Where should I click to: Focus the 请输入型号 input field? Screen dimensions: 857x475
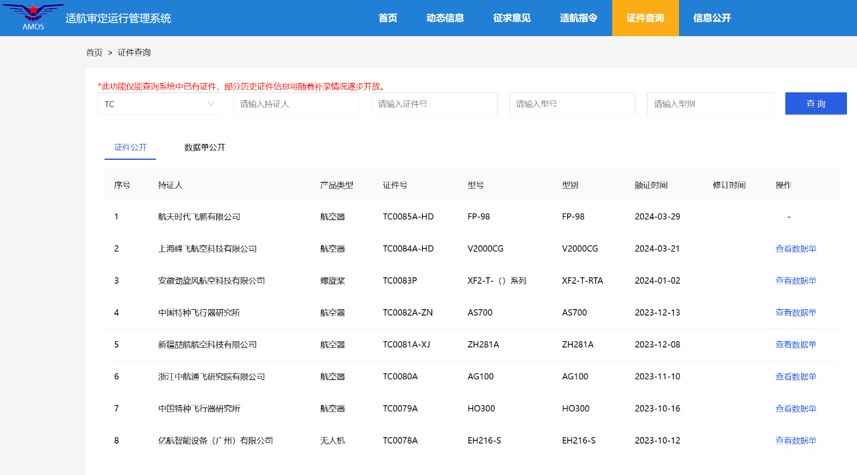(572, 104)
